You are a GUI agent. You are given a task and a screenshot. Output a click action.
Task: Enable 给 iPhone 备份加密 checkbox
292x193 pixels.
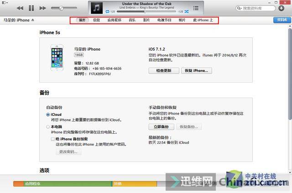click(53, 139)
